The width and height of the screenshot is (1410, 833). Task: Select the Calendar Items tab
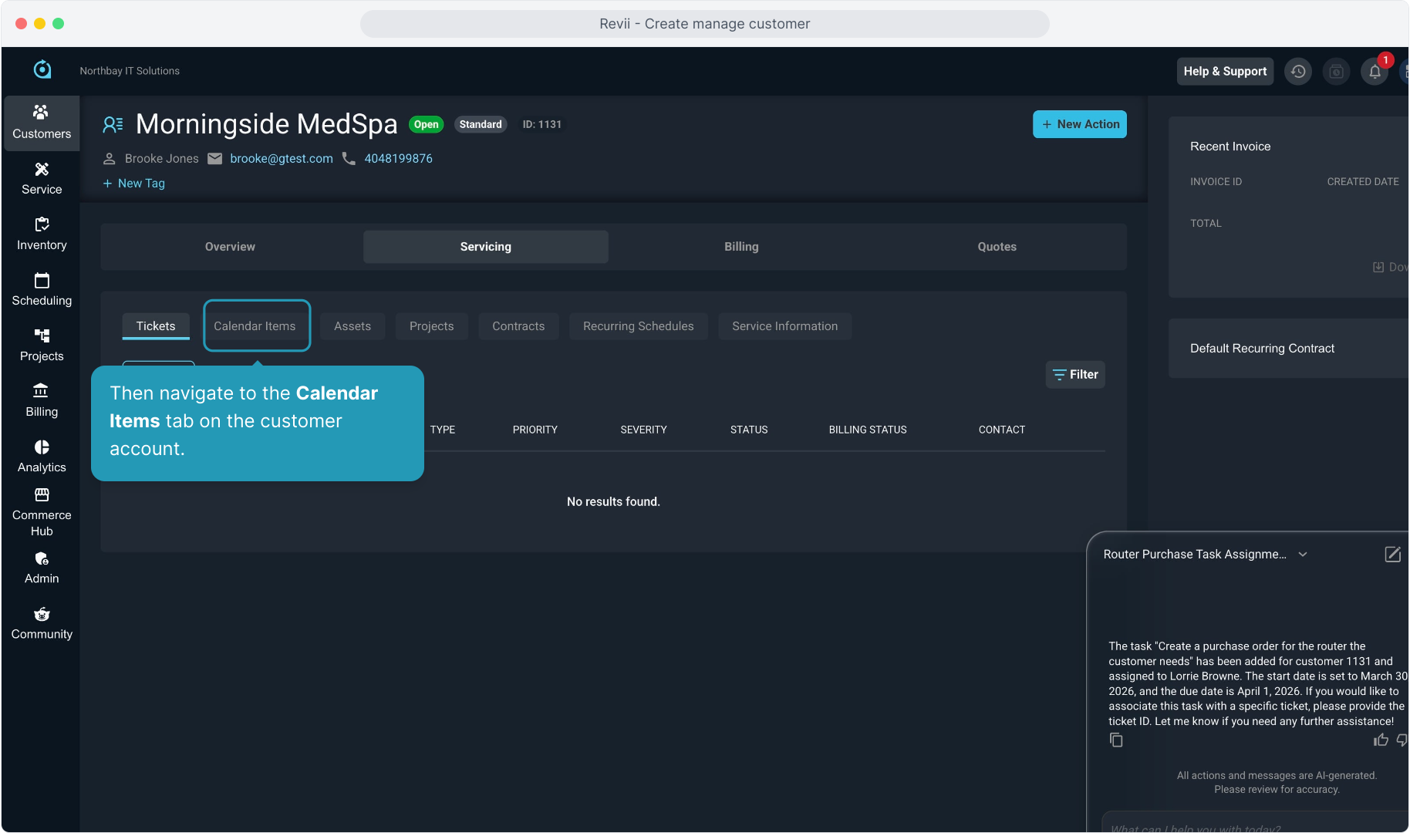pos(255,326)
